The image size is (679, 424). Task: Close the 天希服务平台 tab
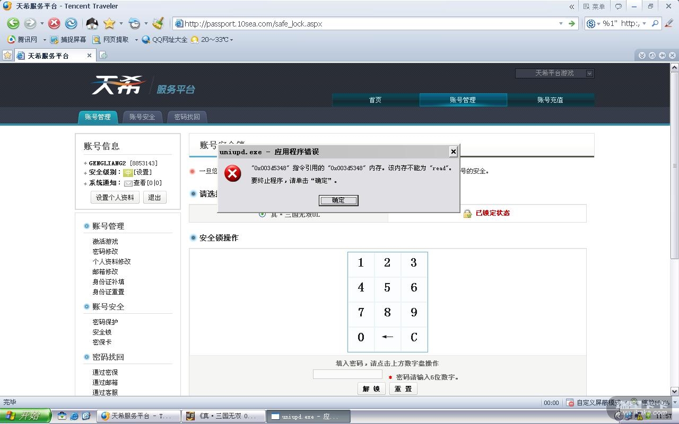[x=89, y=55]
